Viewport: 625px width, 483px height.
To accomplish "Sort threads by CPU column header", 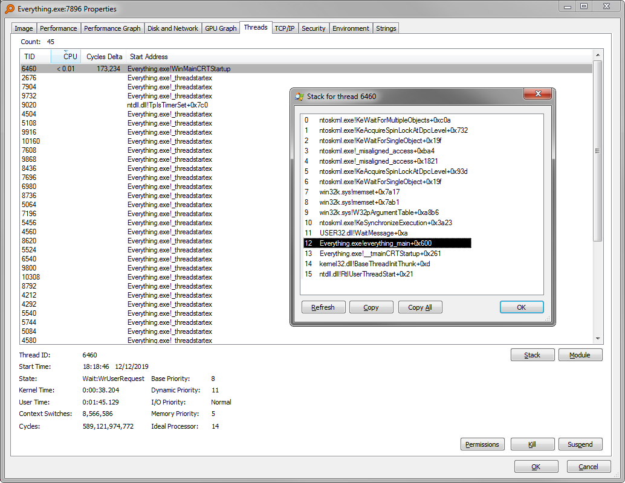I will click(x=66, y=57).
